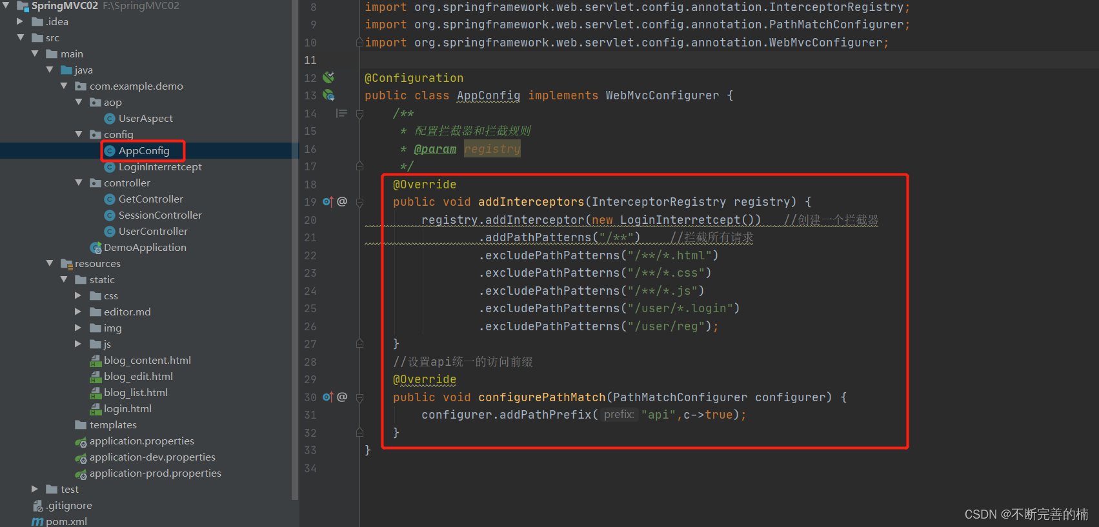
Task: Open DemoApplication main class
Action: (x=145, y=247)
